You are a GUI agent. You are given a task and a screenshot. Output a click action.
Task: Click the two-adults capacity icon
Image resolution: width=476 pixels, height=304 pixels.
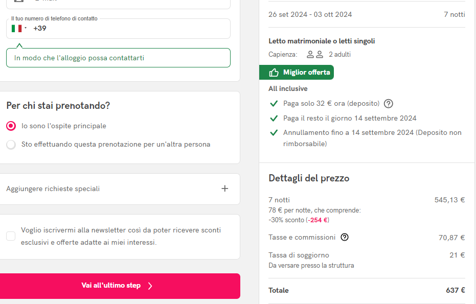point(315,55)
